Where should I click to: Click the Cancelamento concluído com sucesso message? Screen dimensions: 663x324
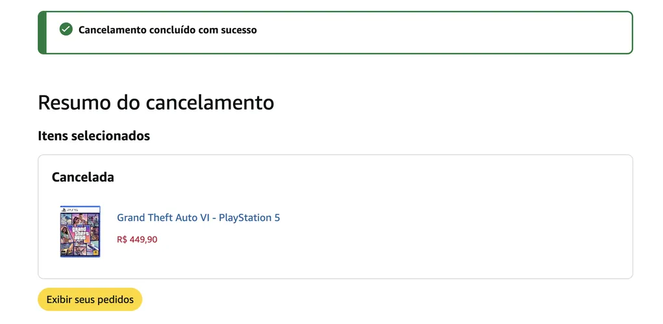168,30
